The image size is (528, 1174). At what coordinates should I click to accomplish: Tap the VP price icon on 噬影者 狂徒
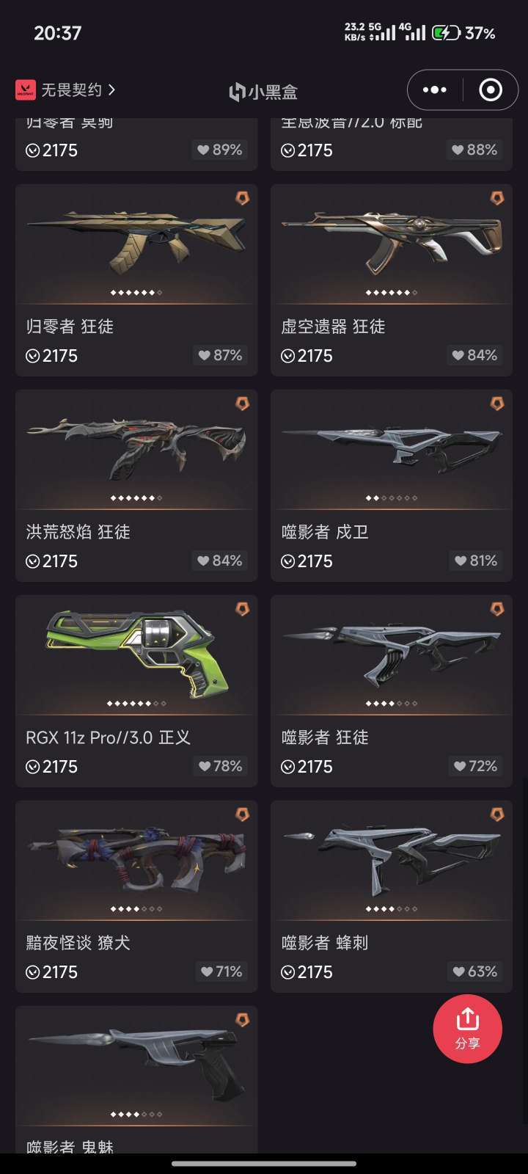288,767
